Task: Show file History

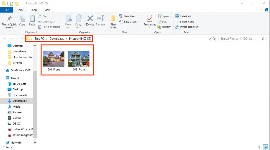Action: click(164, 27)
